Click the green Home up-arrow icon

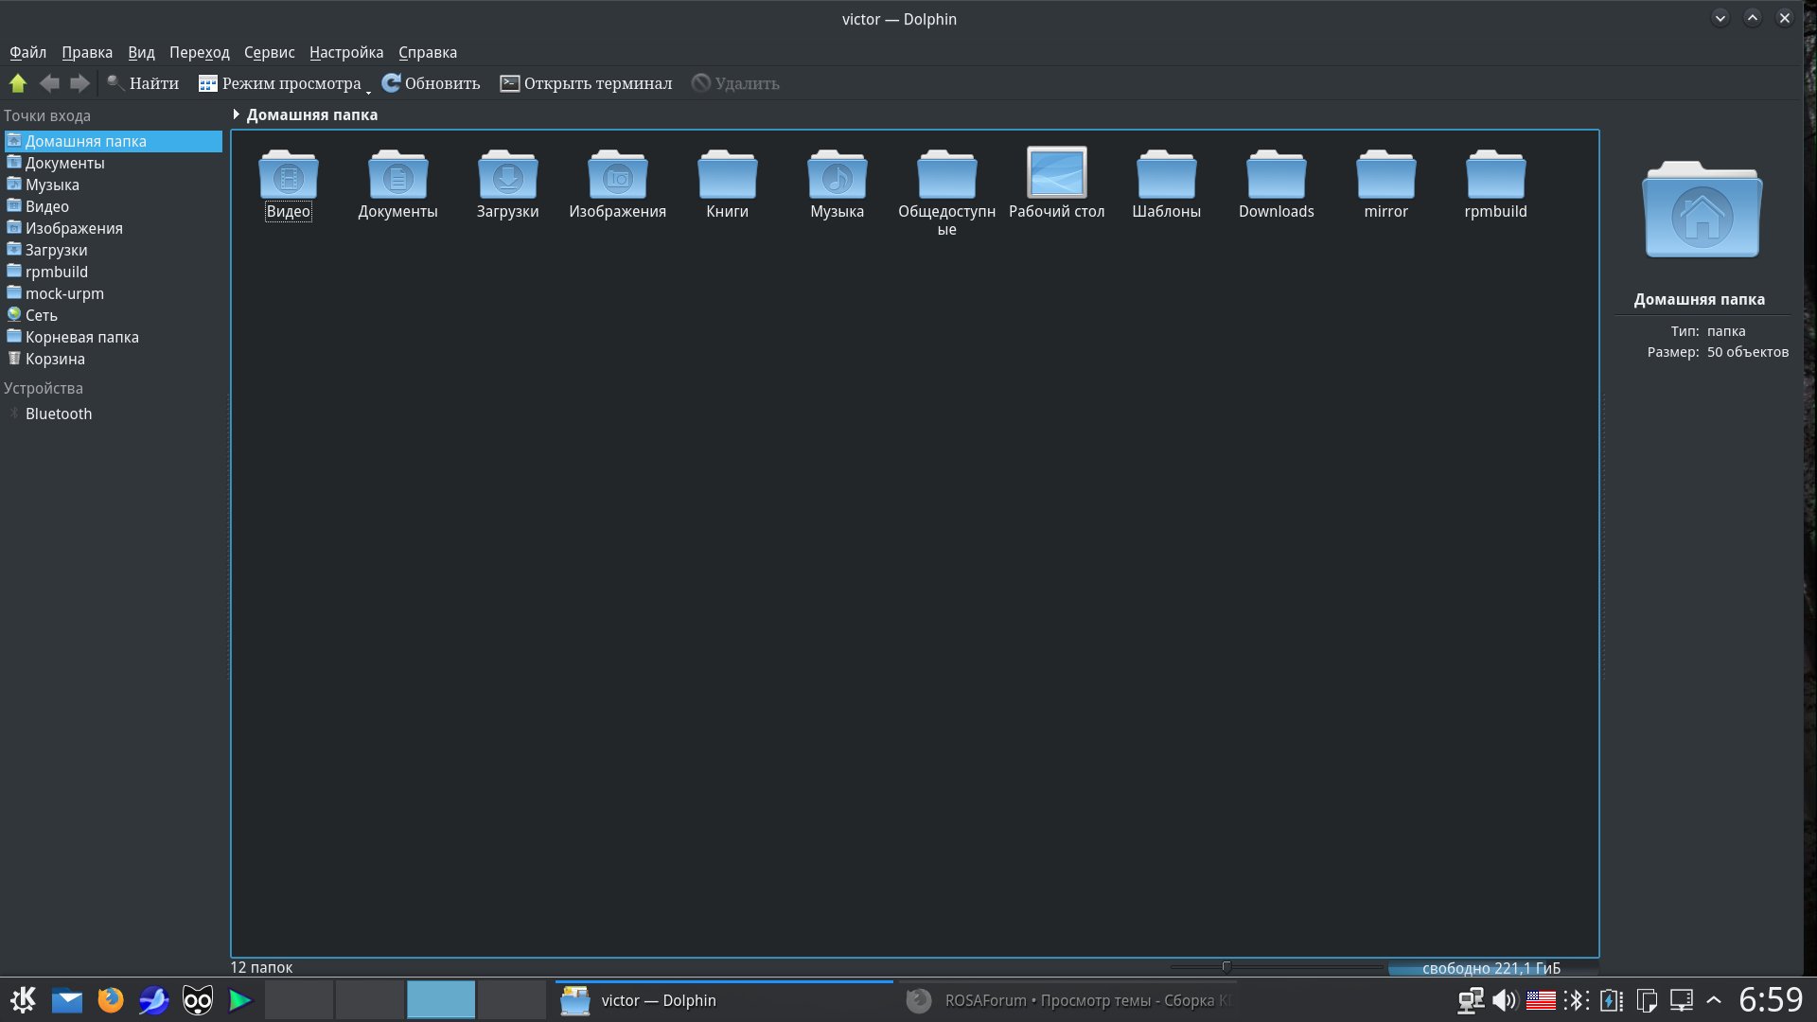[17, 83]
